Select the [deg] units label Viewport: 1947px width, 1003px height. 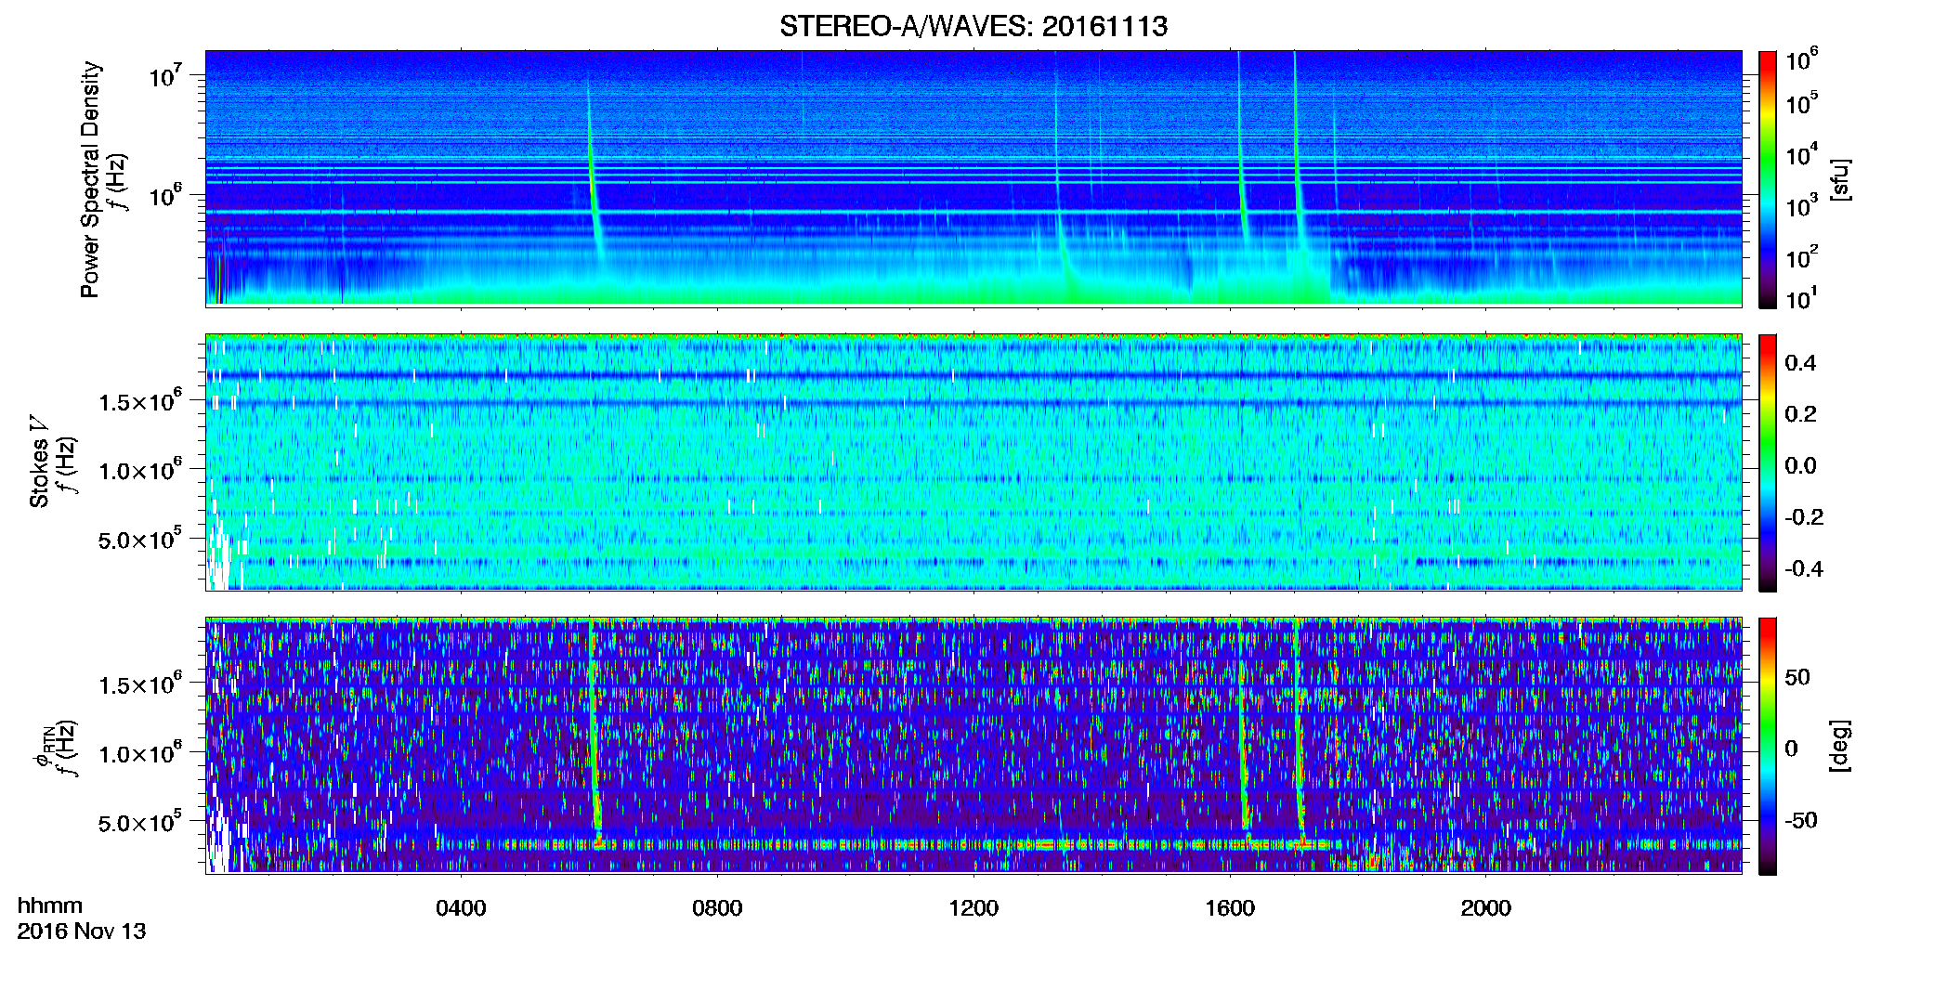(x=1839, y=745)
